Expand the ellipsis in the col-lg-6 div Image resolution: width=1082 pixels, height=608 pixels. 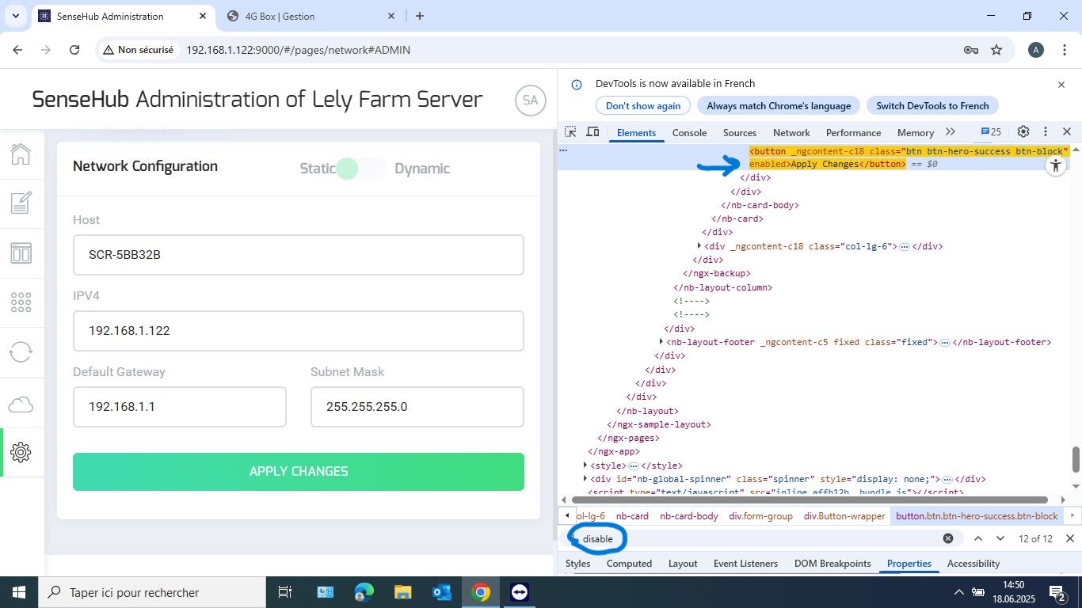[904, 246]
